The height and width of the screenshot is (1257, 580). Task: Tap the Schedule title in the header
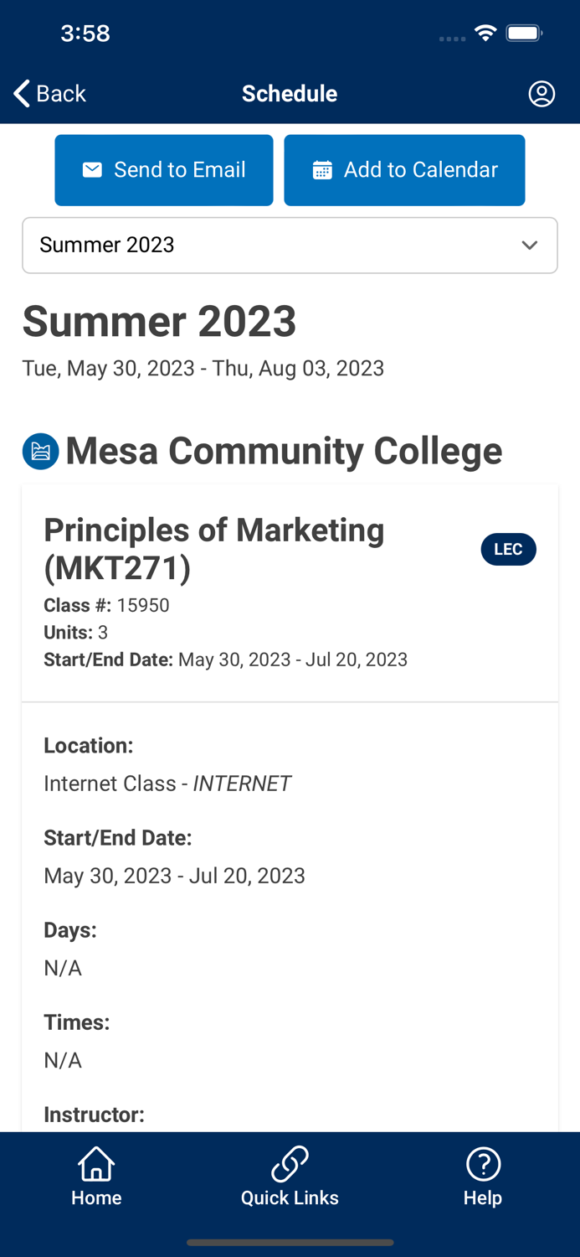(x=290, y=94)
